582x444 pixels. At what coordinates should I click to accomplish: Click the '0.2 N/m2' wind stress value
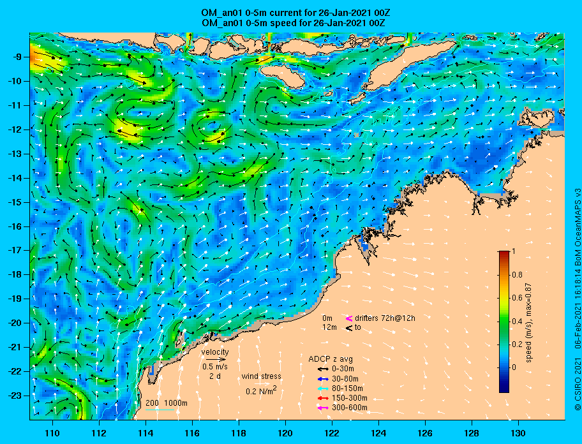[x=261, y=390]
